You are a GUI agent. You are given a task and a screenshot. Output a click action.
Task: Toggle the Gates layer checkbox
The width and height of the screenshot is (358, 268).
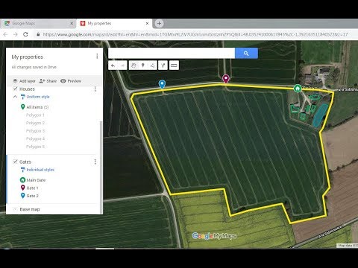[x=15, y=162]
